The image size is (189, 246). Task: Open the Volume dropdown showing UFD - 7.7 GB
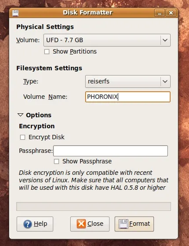pos(107,40)
